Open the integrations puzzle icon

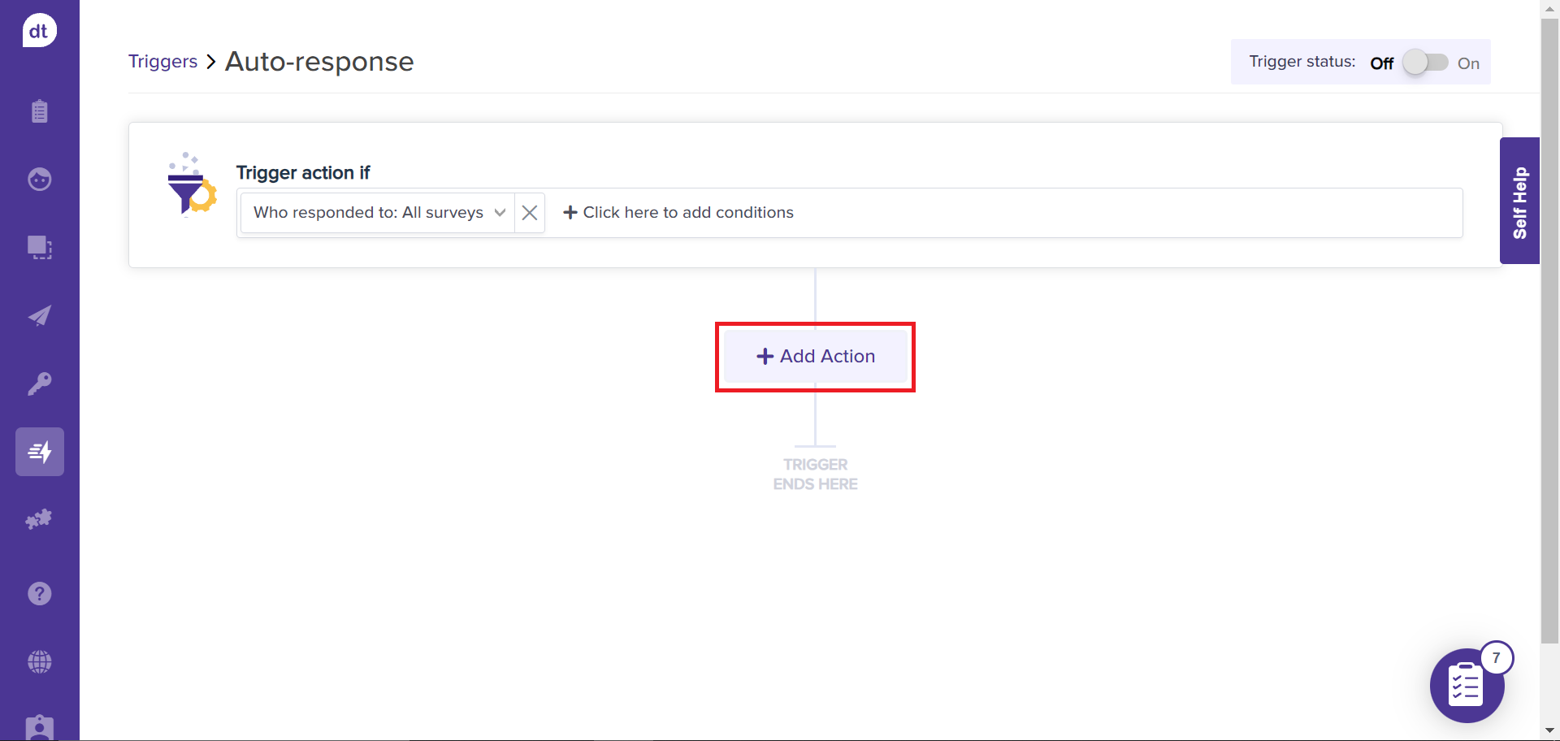tap(39, 519)
